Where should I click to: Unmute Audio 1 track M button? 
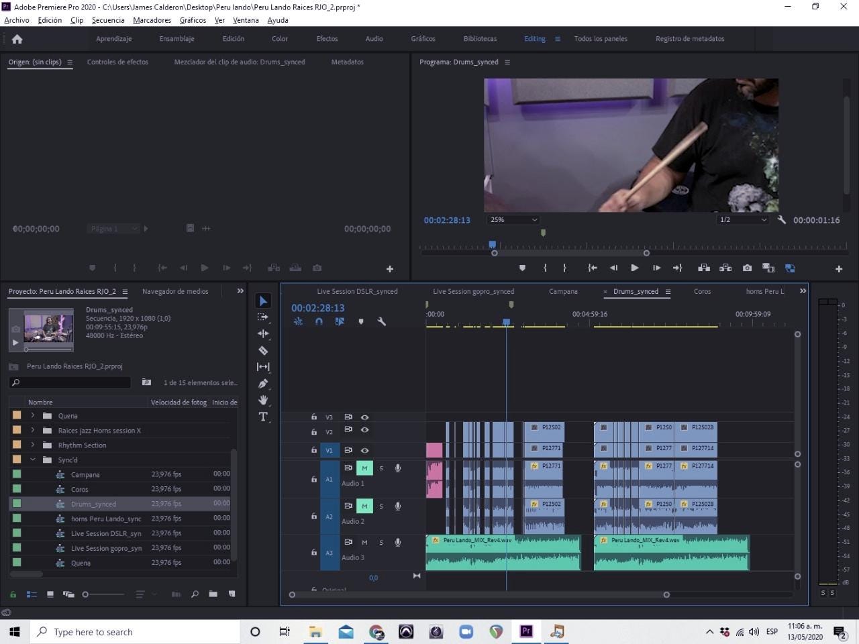click(x=364, y=468)
